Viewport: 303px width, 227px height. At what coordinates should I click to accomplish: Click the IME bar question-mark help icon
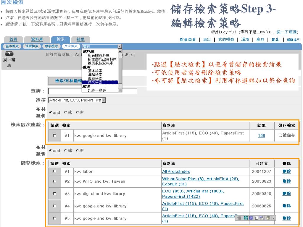268,218
